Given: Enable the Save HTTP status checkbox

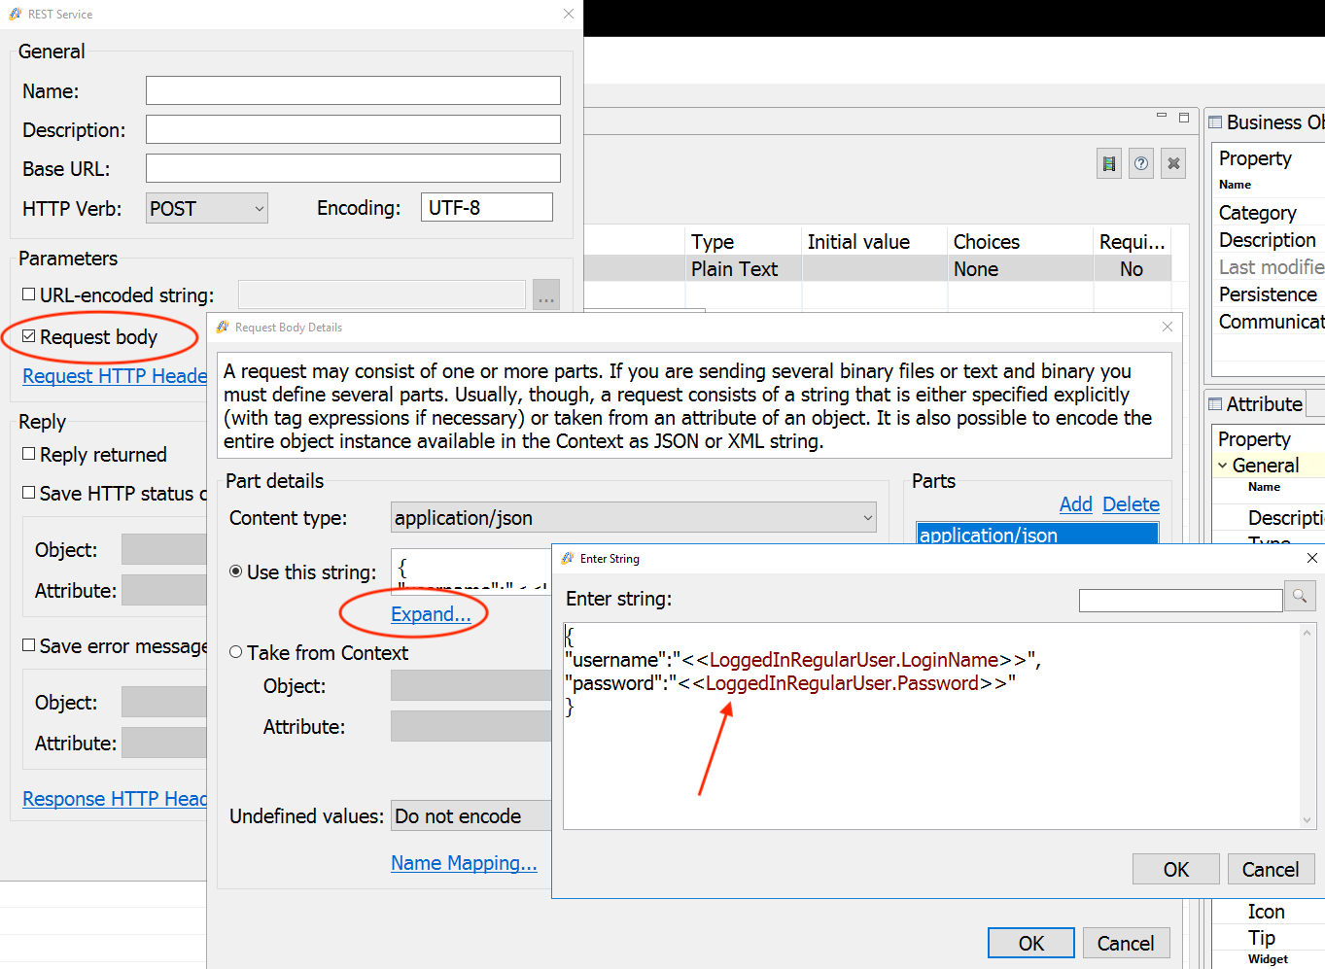Looking at the screenshot, I should point(29,493).
